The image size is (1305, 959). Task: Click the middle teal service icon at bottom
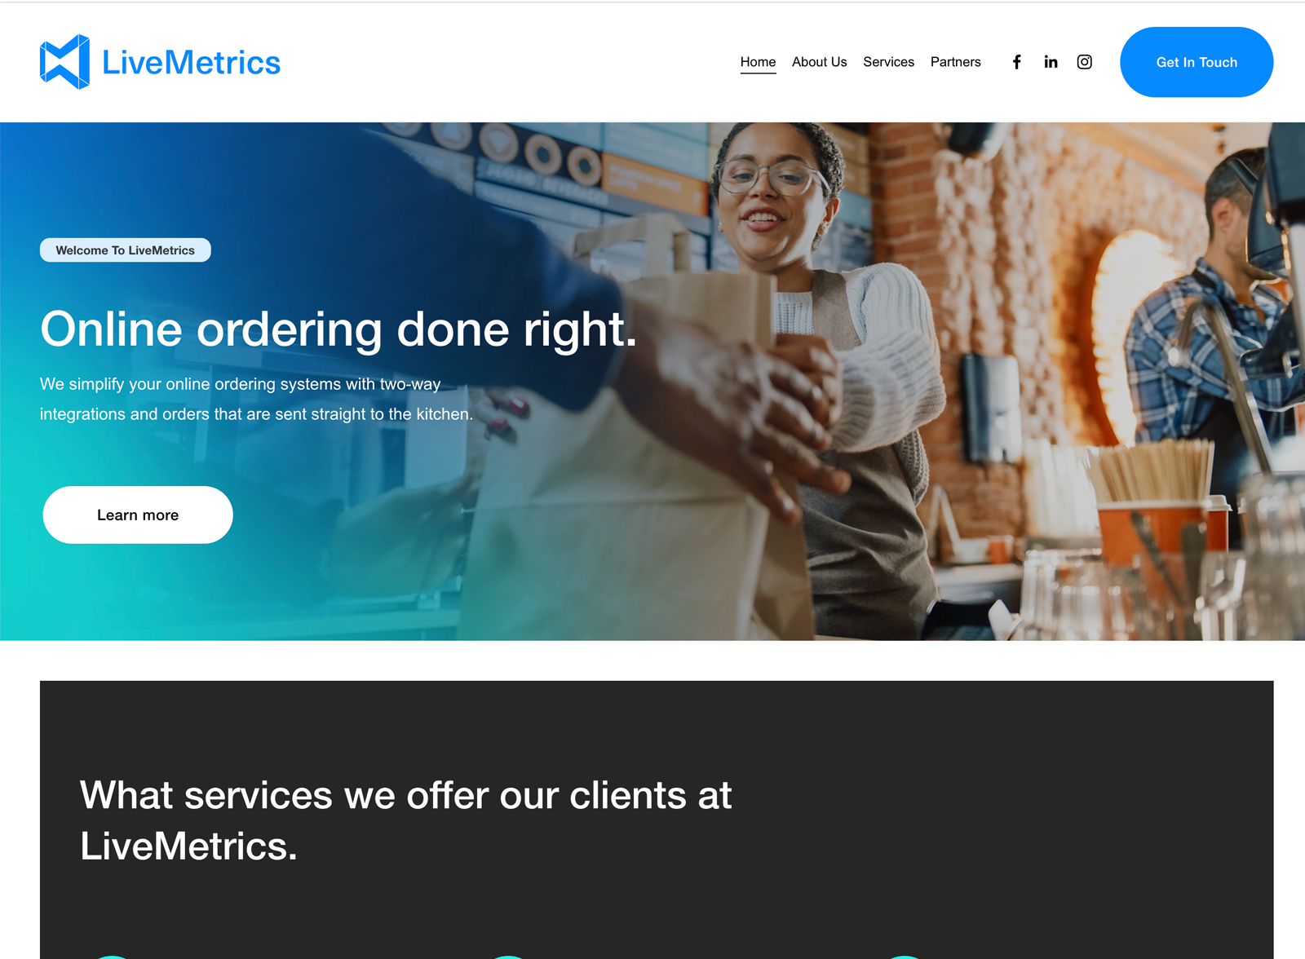tap(508, 957)
